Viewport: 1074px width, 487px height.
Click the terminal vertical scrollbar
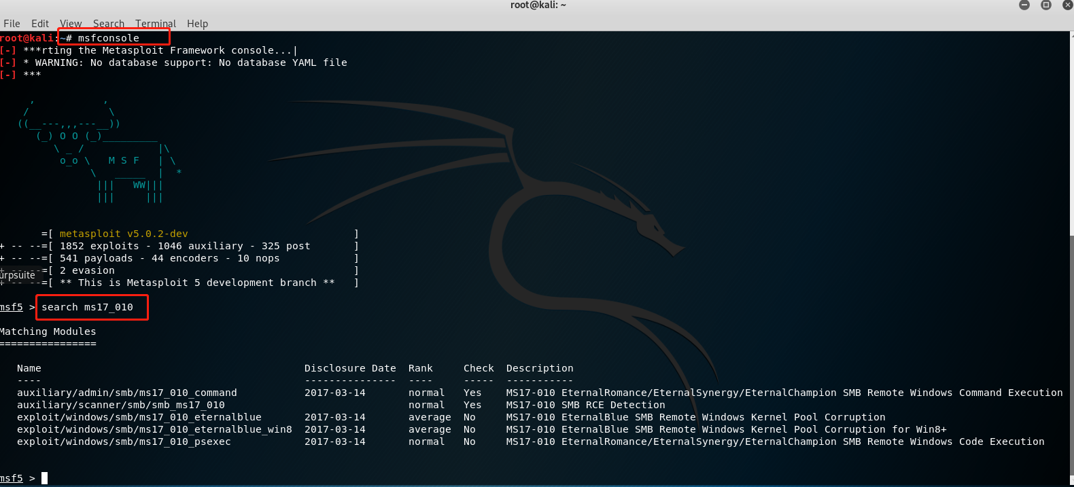(1071, 258)
